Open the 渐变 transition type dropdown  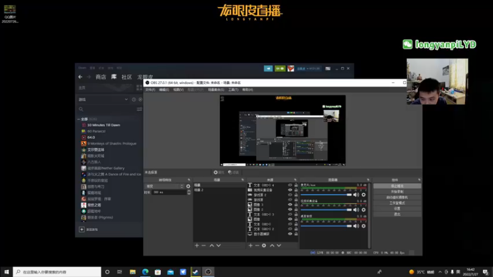165,187
